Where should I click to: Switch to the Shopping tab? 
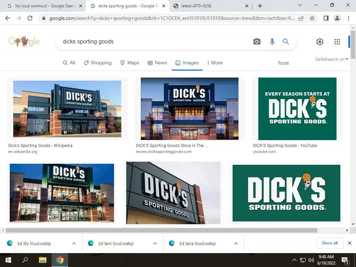(98, 63)
